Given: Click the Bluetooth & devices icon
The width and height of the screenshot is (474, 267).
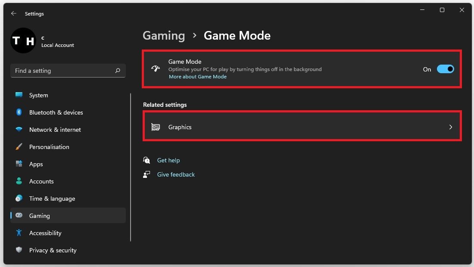Looking at the screenshot, I should pos(19,112).
